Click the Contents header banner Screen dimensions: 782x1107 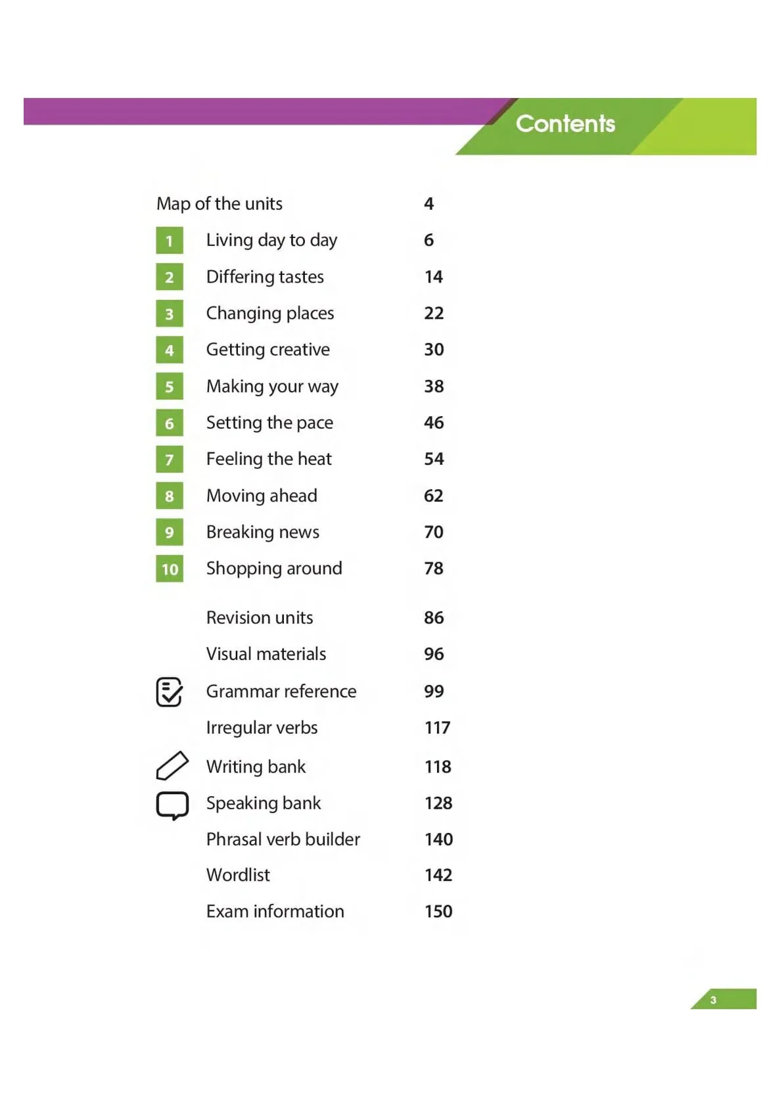[566, 124]
